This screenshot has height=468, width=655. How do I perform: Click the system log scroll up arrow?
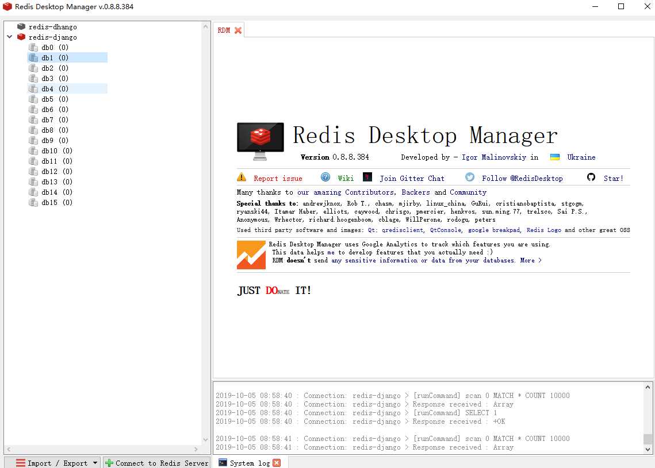(x=648, y=387)
